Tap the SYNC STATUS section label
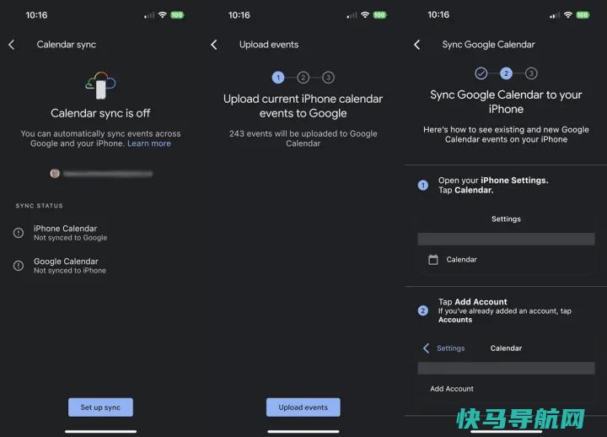607x437 pixels. 39,206
